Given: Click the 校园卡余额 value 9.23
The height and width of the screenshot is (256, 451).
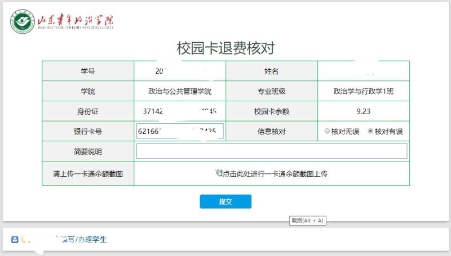Looking at the screenshot, I should click(x=363, y=111).
